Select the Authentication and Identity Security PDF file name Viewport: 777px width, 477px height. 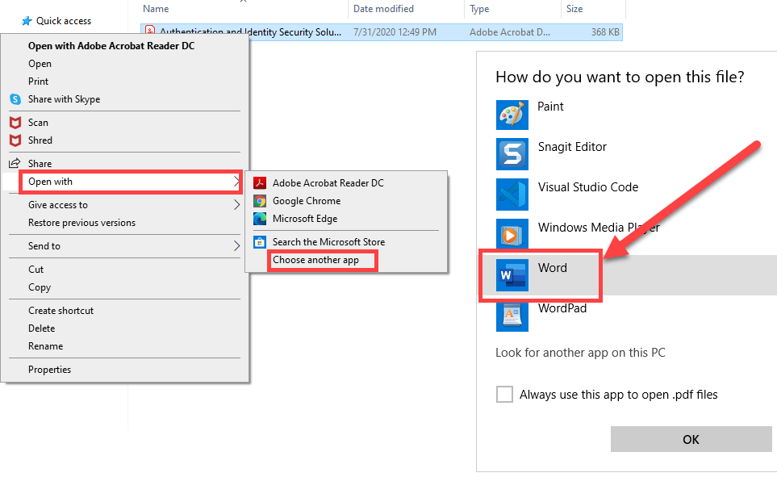251,32
